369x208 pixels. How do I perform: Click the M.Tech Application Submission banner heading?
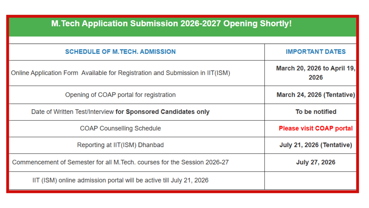click(x=171, y=24)
